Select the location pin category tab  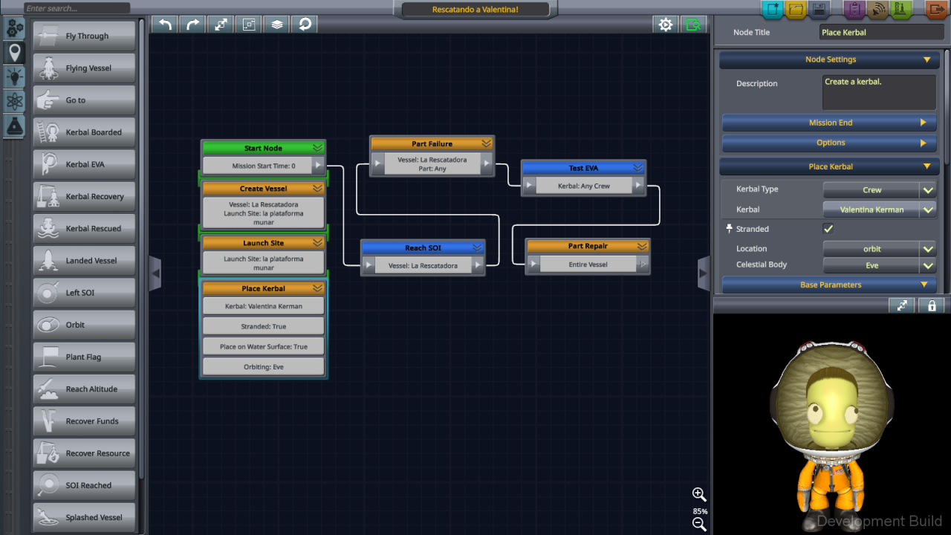(14, 53)
